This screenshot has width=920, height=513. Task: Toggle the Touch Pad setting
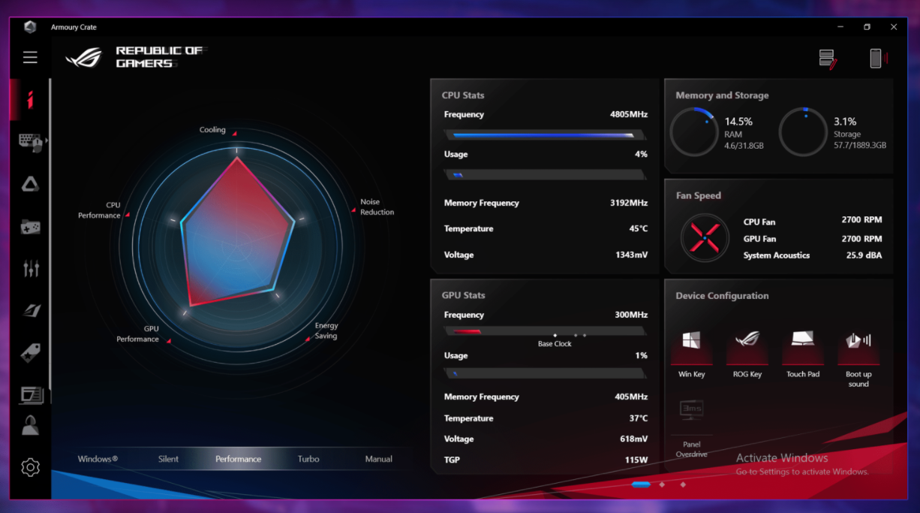pos(803,352)
